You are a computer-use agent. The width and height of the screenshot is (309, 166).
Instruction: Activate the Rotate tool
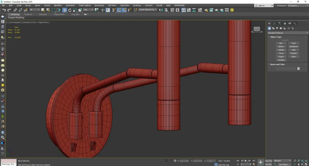pos(70,10)
